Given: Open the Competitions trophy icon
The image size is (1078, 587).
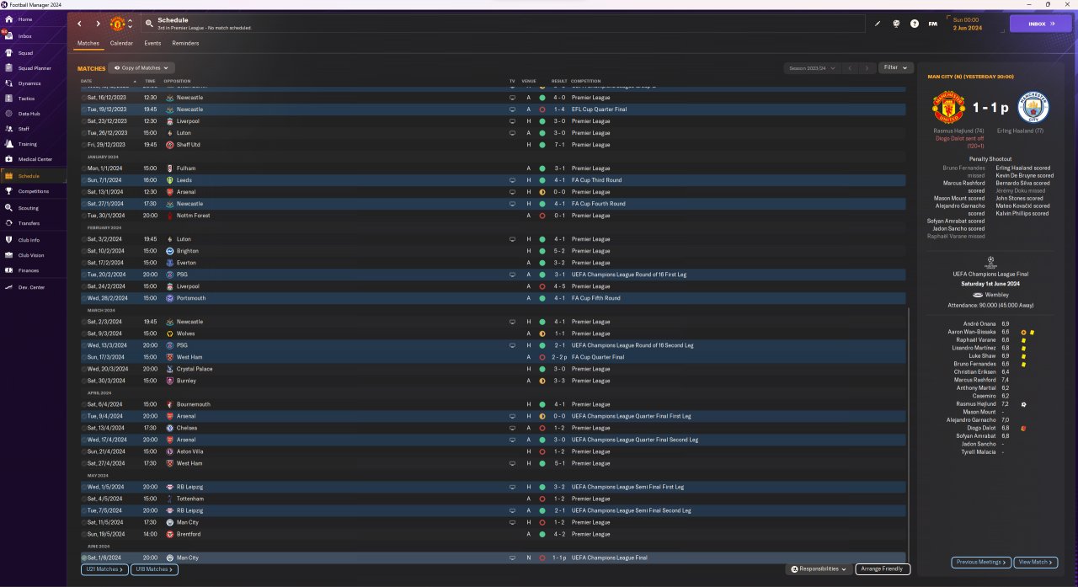Looking at the screenshot, I should (8, 191).
